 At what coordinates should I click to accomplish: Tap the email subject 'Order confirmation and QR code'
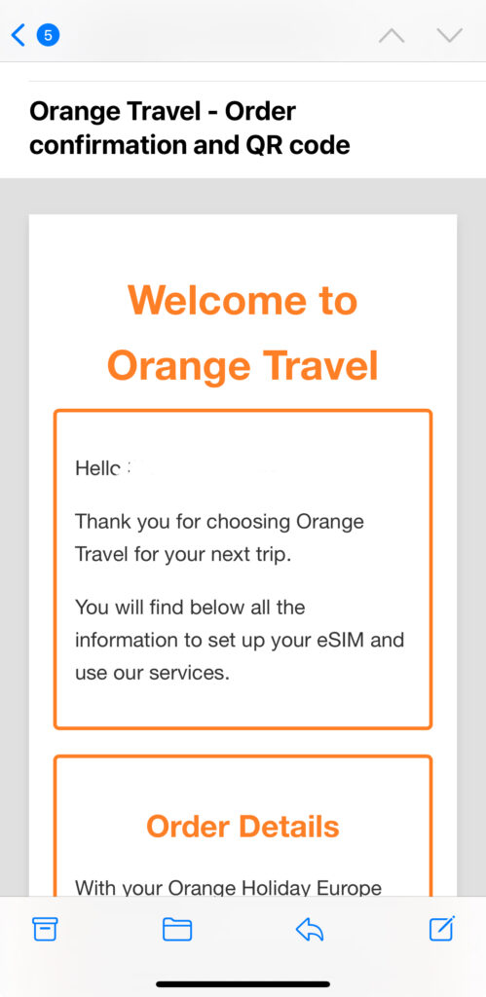[190, 129]
